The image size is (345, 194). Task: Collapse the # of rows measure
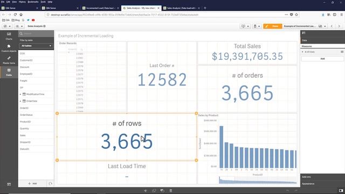(302, 52)
